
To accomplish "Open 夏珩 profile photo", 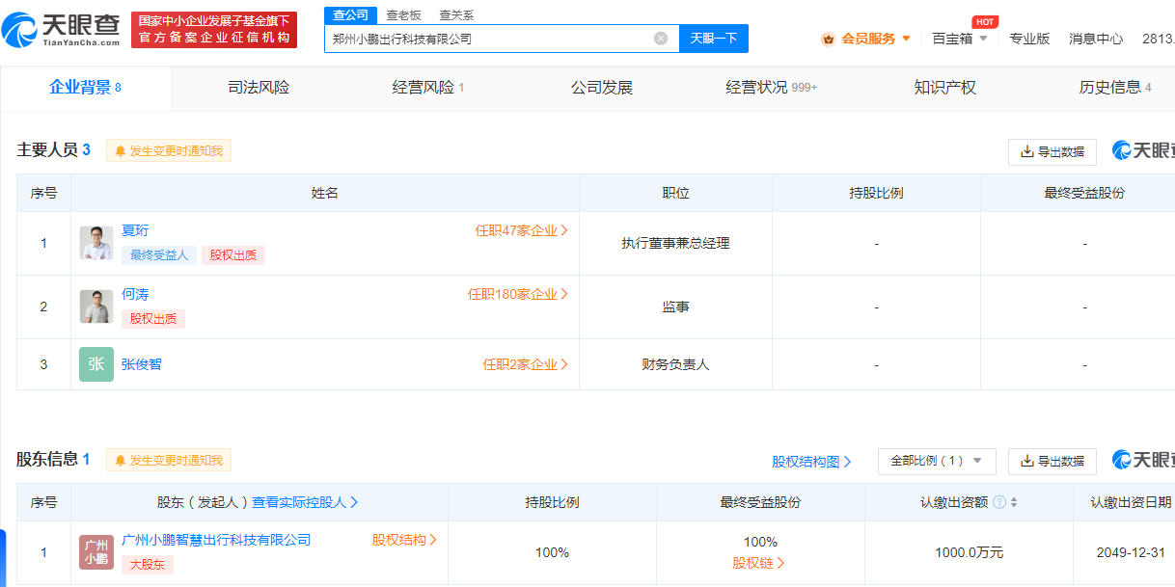I will coord(96,243).
